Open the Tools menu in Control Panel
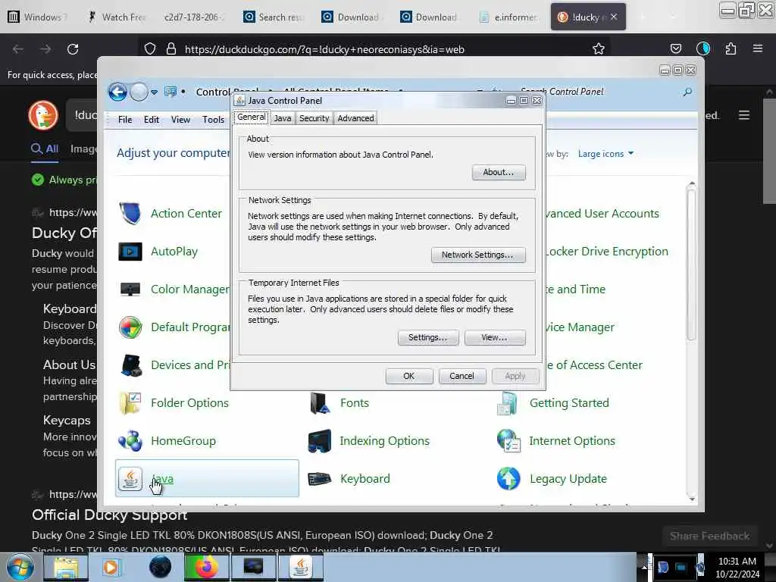 click(213, 120)
